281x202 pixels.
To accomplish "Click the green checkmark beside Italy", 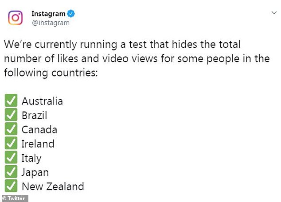I will click(x=12, y=158).
